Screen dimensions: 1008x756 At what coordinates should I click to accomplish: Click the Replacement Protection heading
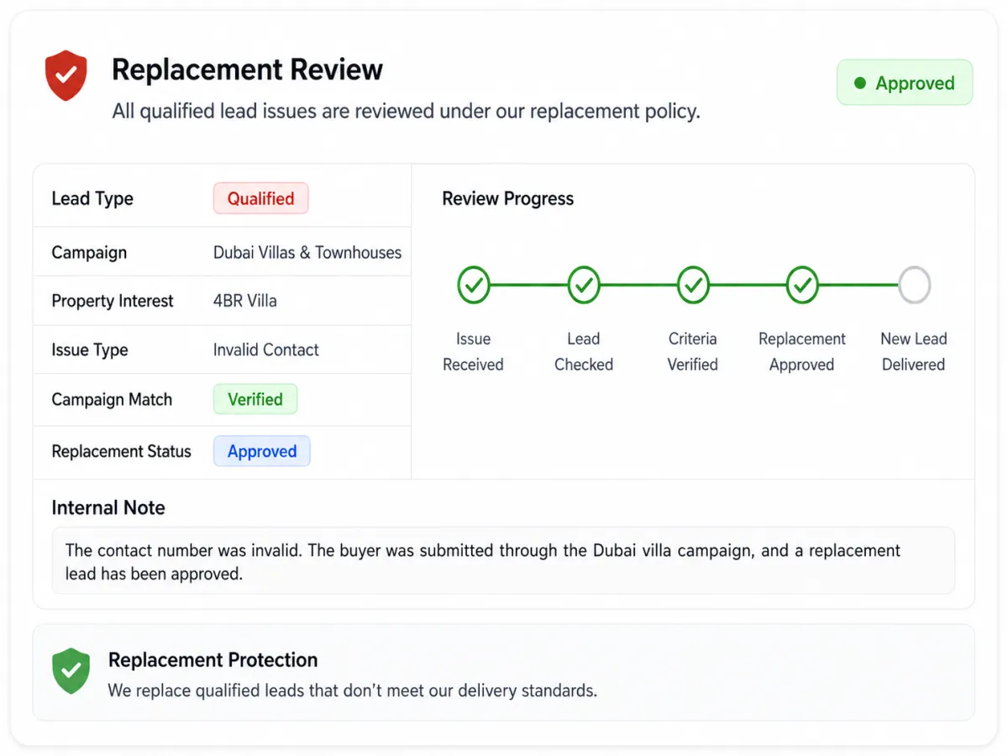213,660
